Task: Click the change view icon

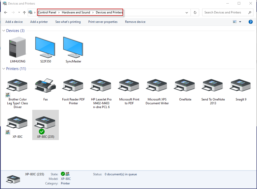Action: click(235, 22)
